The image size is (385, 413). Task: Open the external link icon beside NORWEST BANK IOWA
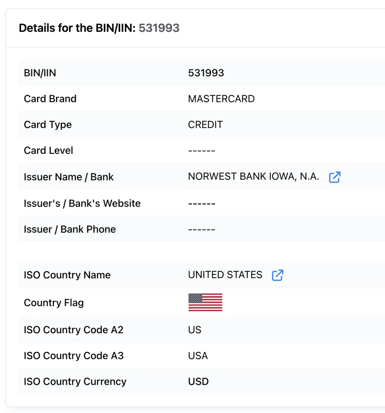click(x=335, y=177)
